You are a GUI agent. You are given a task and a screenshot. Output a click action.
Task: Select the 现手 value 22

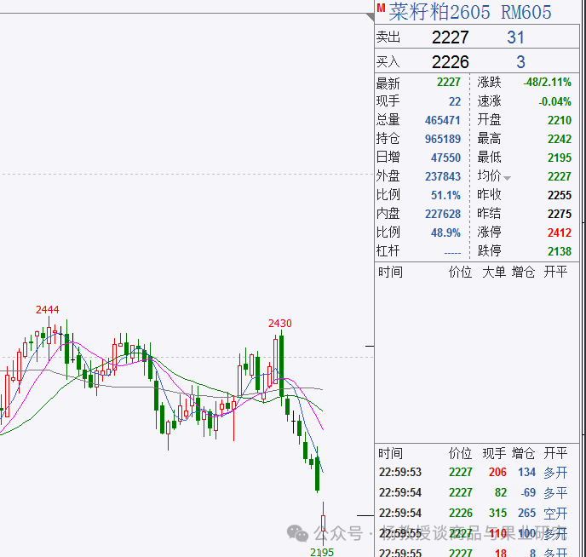tap(455, 101)
